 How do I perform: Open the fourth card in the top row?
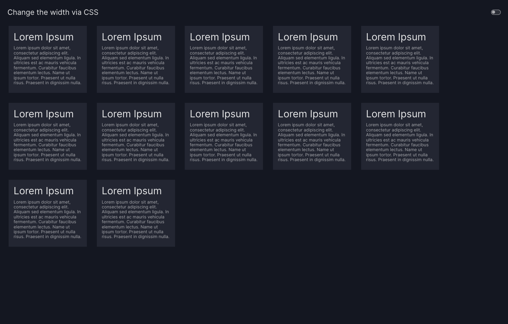(x=312, y=59)
